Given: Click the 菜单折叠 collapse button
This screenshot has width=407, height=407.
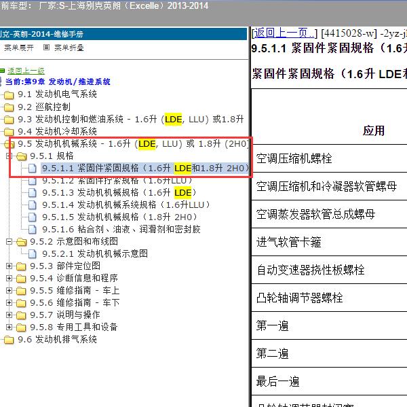Looking at the screenshot, I should coord(69,48).
